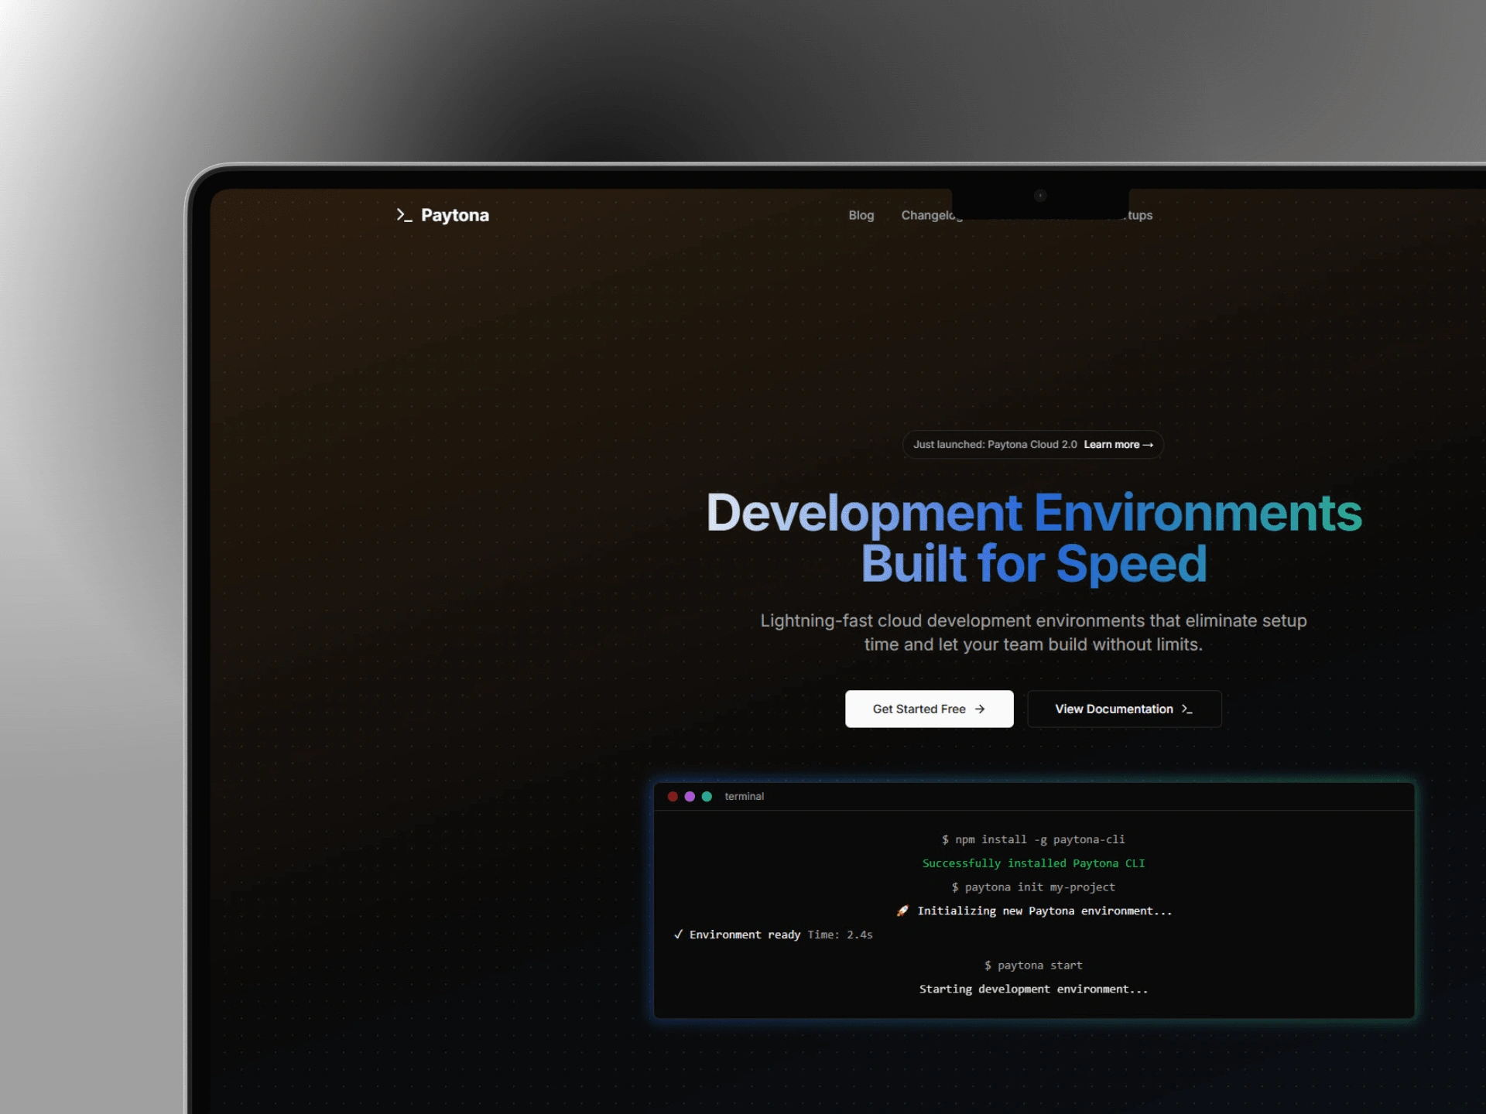Click the arrow after Learn more

pos(1148,445)
